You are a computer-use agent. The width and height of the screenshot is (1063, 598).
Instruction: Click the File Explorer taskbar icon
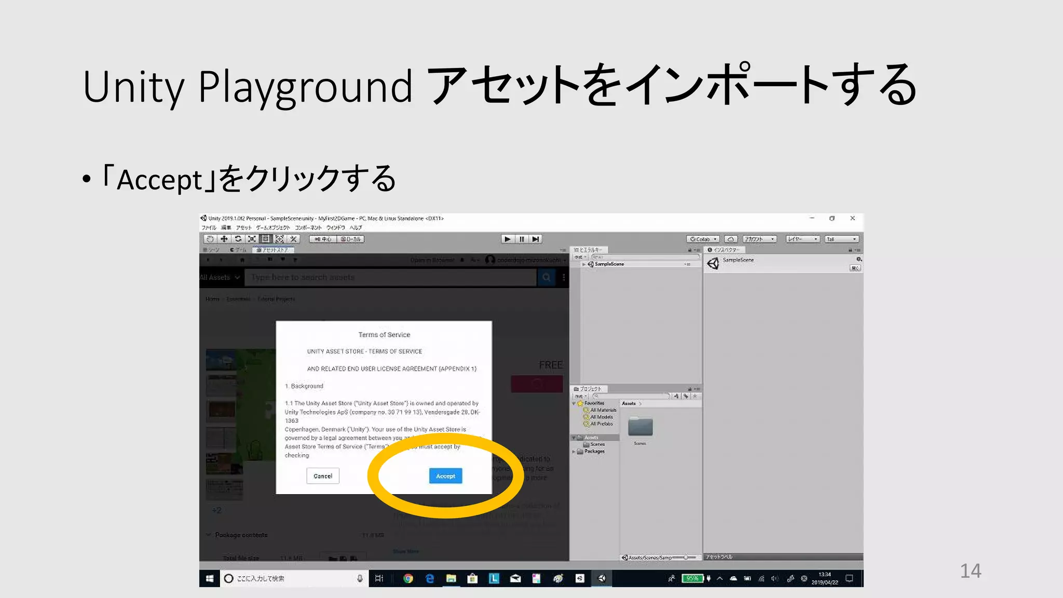tap(451, 578)
